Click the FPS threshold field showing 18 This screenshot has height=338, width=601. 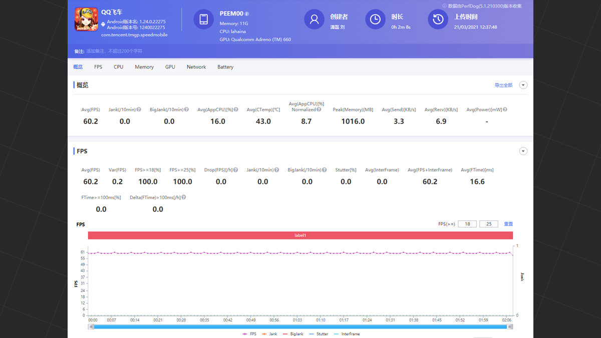click(467, 224)
